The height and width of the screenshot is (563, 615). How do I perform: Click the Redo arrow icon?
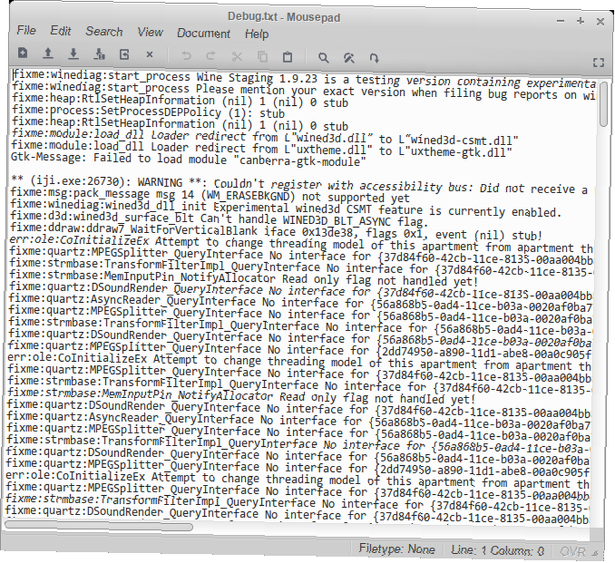click(210, 56)
